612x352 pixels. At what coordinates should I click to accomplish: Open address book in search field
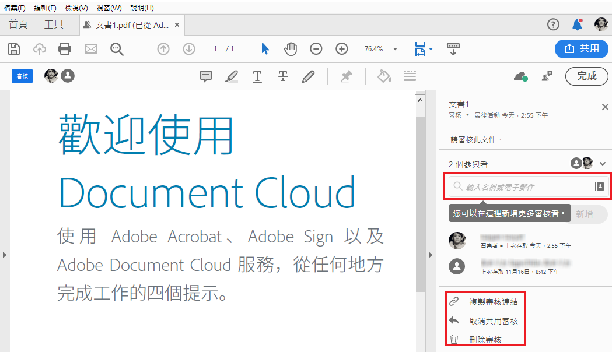pyautogui.click(x=600, y=186)
